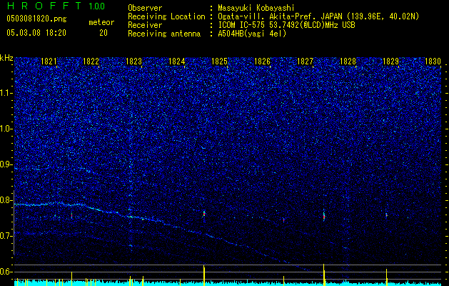The height and width of the screenshot is (286, 449).
Task: Click the 1824 time axis label
Action: click(x=177, y=61)
